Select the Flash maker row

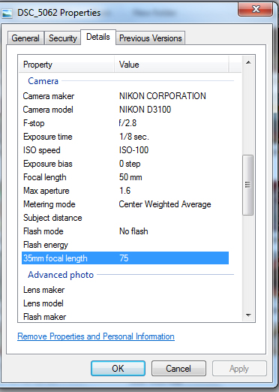[x=125, y=317]
